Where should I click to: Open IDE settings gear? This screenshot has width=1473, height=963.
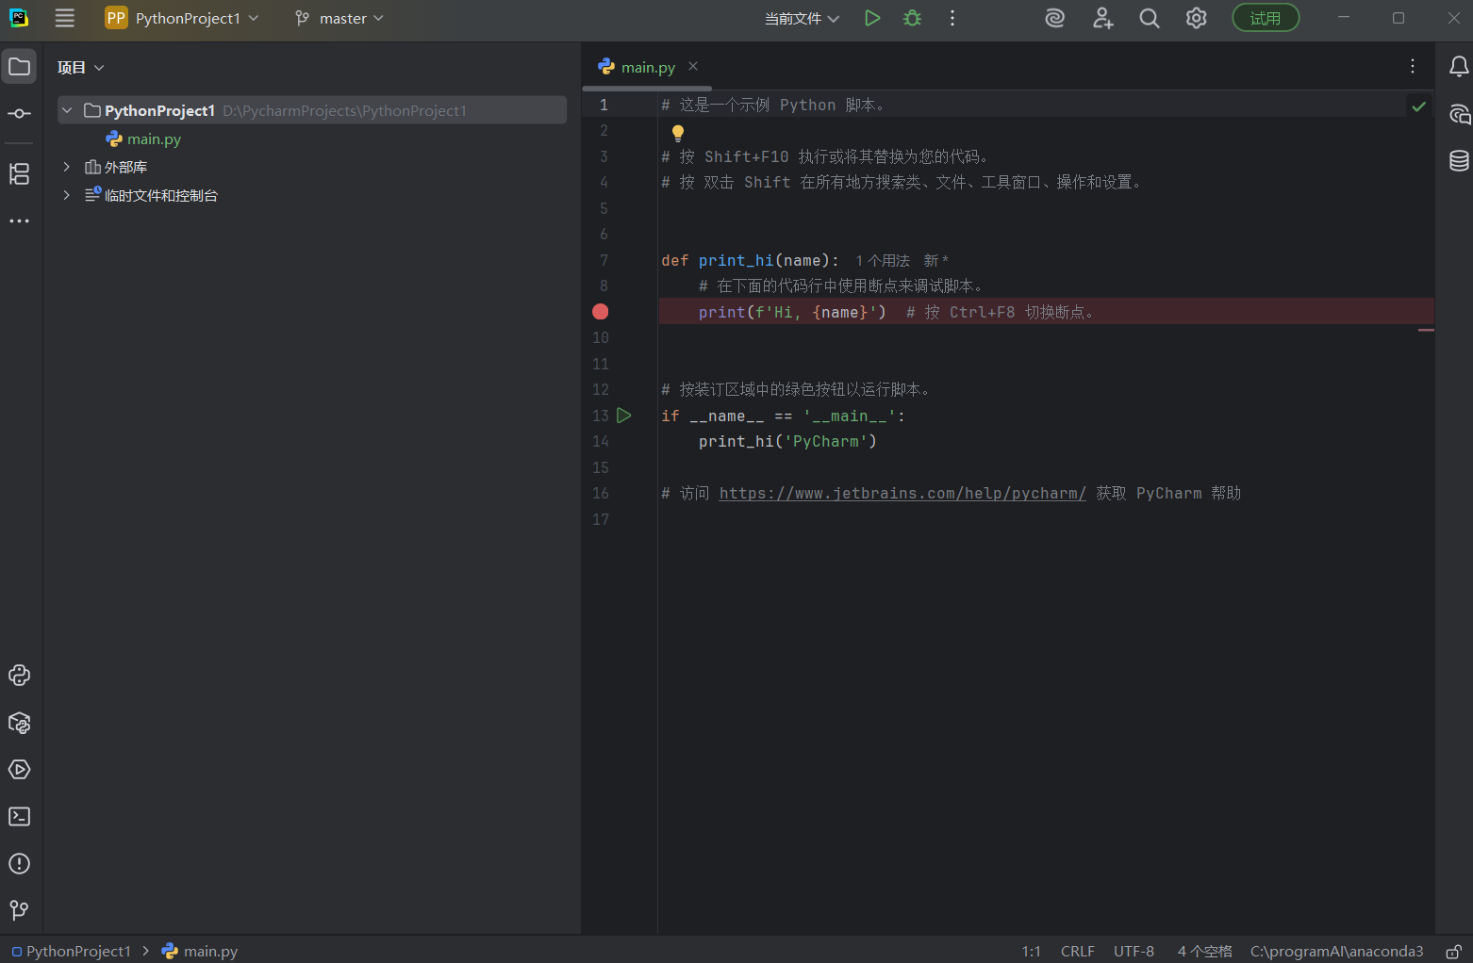coord(1197,18)
